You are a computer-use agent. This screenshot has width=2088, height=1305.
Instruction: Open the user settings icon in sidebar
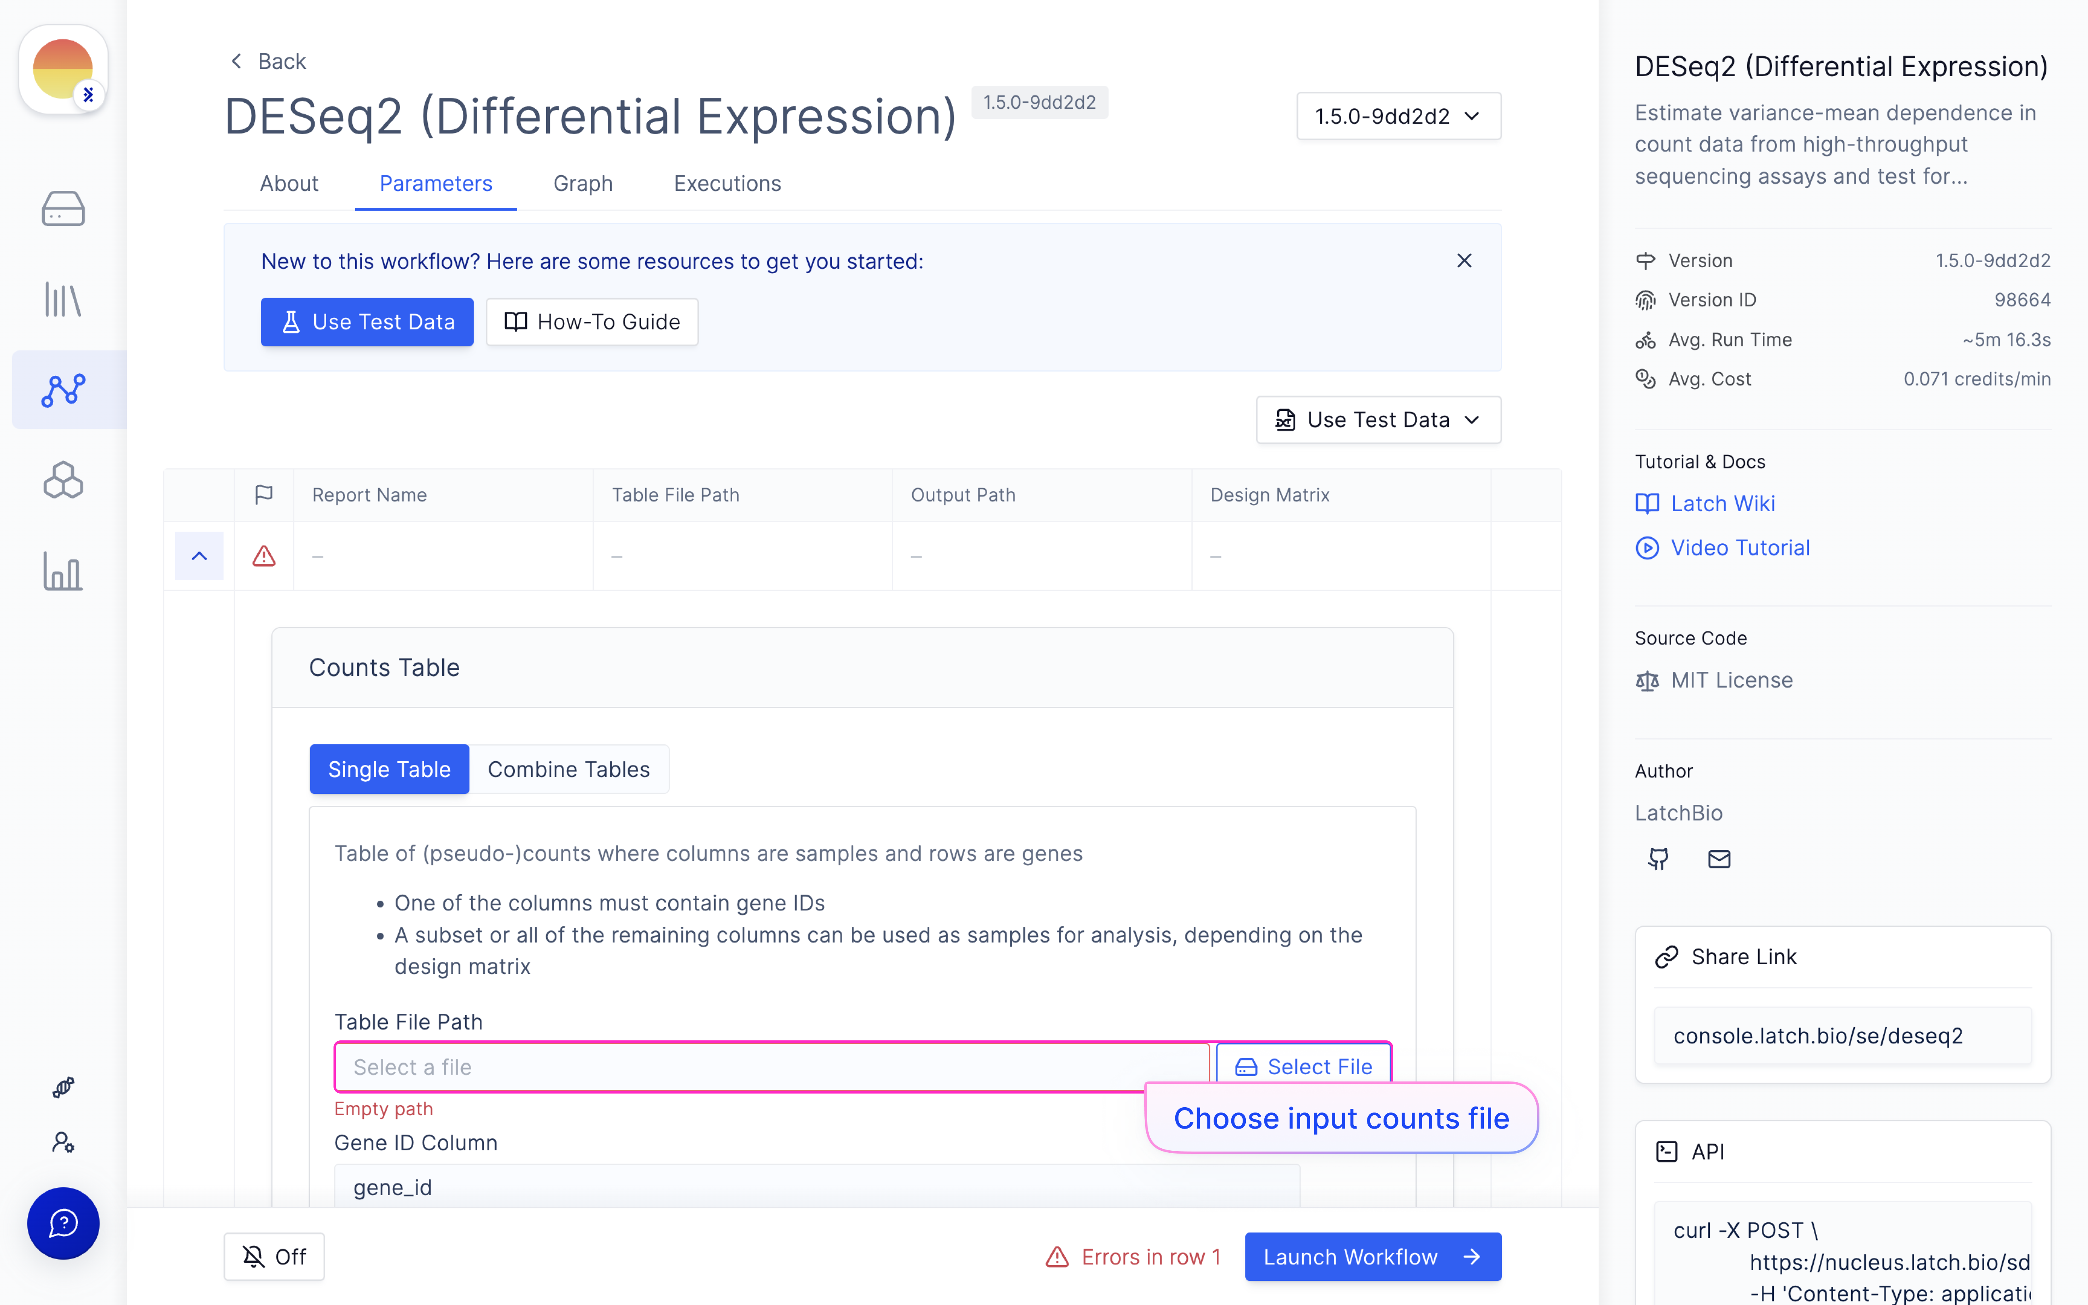click(63, 1143)
